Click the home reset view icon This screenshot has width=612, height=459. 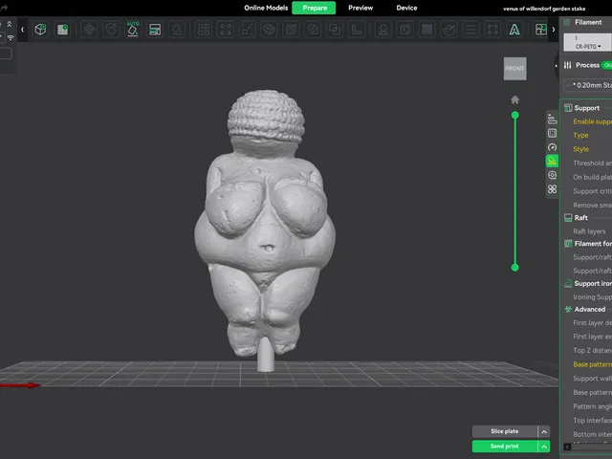click(514, 99)
